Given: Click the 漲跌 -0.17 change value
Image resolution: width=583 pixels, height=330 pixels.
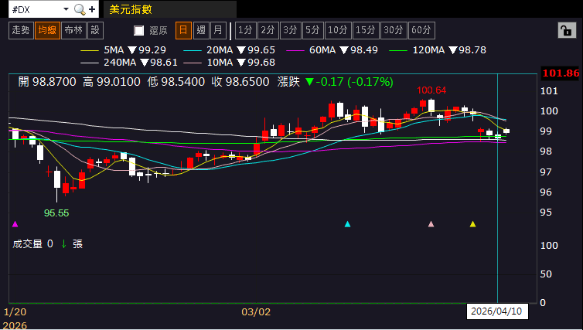Looking at the screenshot, I should point(335,82).
